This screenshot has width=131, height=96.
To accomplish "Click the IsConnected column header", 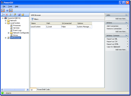I will tap(69, 23).
